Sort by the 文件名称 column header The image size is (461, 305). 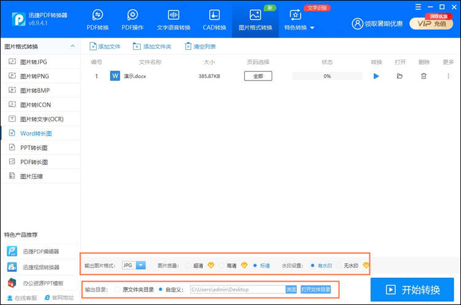point(150,62)
